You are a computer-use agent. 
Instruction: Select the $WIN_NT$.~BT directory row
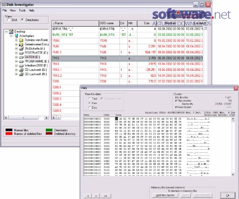click(x=127, y=35)
